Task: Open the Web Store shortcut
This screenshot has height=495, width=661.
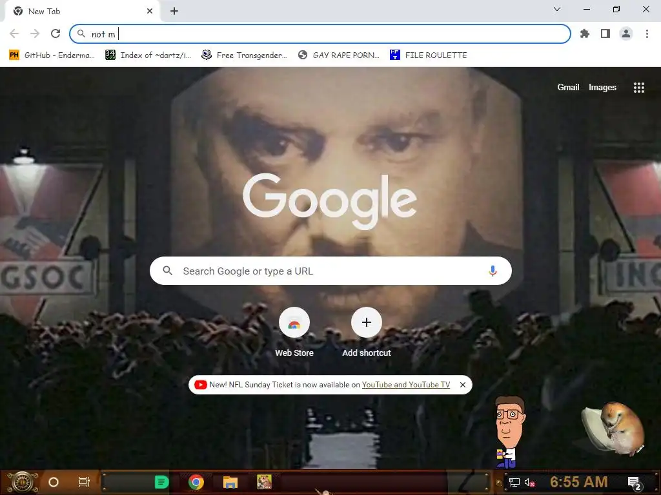Action: pyautogui.click(x=294, y=333)
